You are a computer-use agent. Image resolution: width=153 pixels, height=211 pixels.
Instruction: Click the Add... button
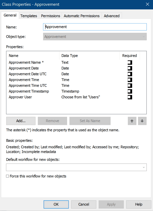(21, 121)
